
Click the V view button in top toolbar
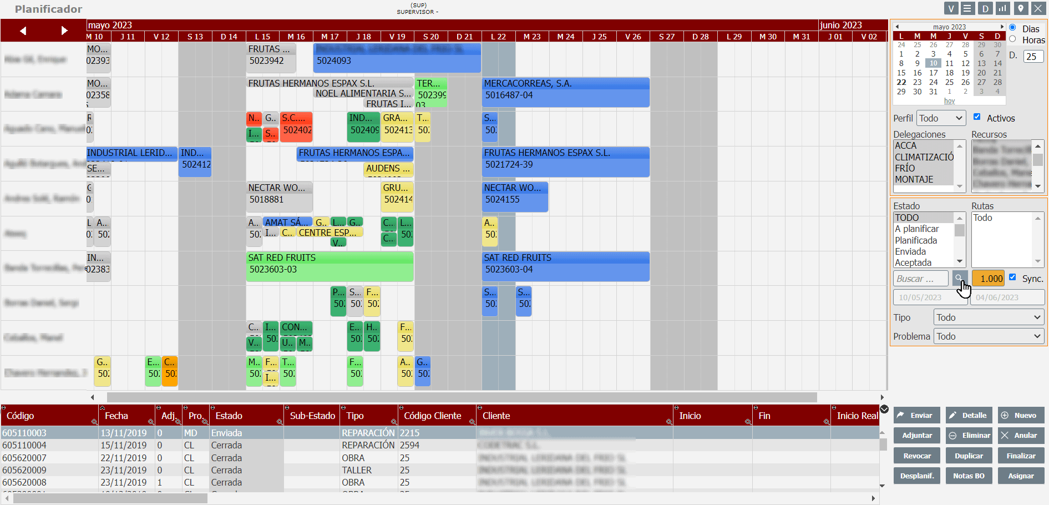[951, 8]
